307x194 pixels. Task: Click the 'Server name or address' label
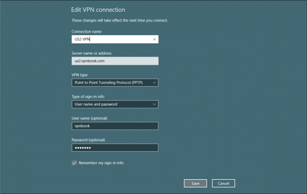92,53
